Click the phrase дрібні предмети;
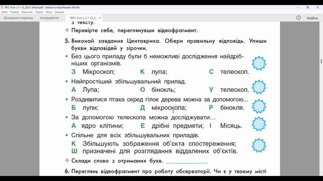 (178, 126)
